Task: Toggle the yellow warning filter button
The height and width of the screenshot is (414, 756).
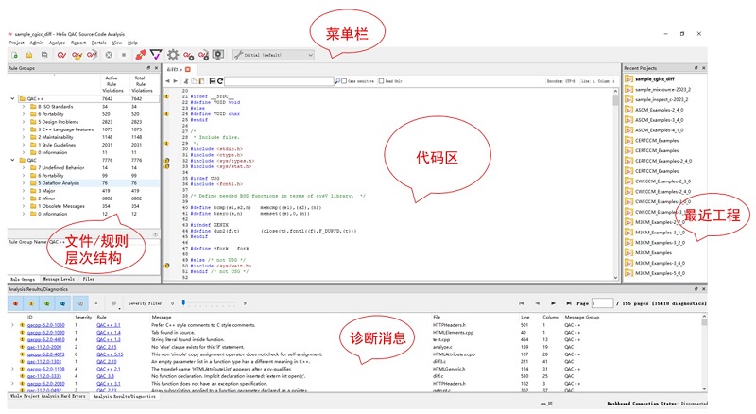Action: pyautogui.click(x=31, y=303)
